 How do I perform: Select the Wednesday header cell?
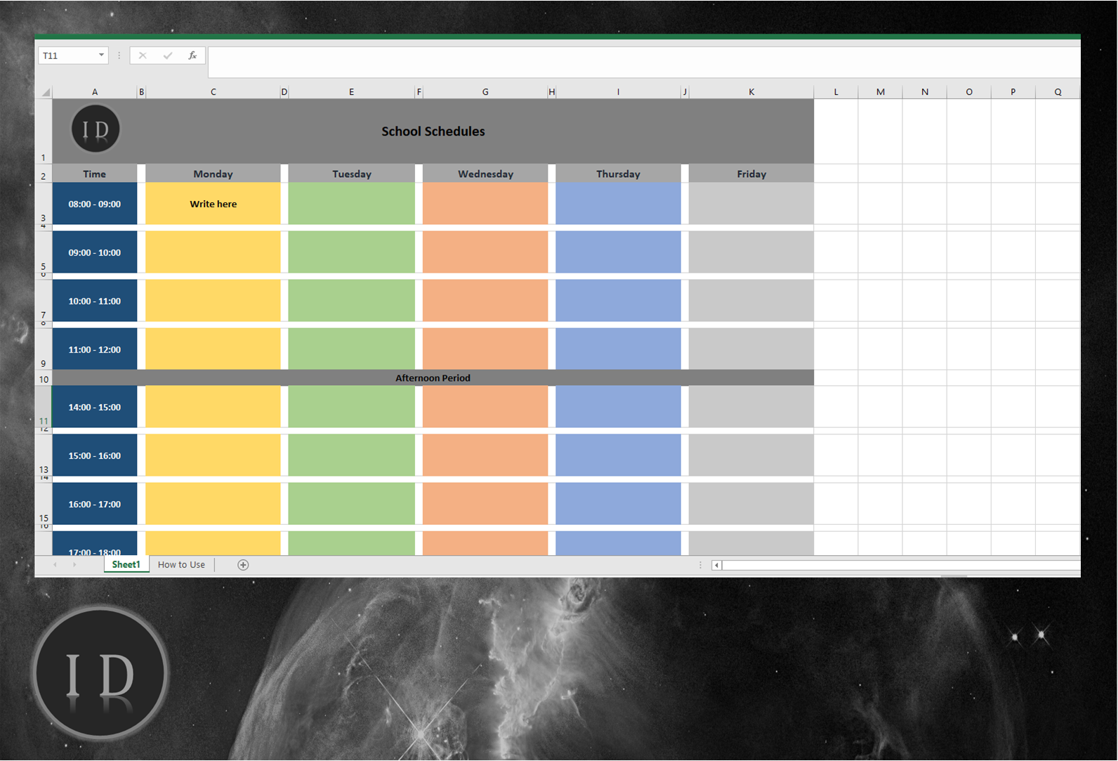[x=485, y=174]
